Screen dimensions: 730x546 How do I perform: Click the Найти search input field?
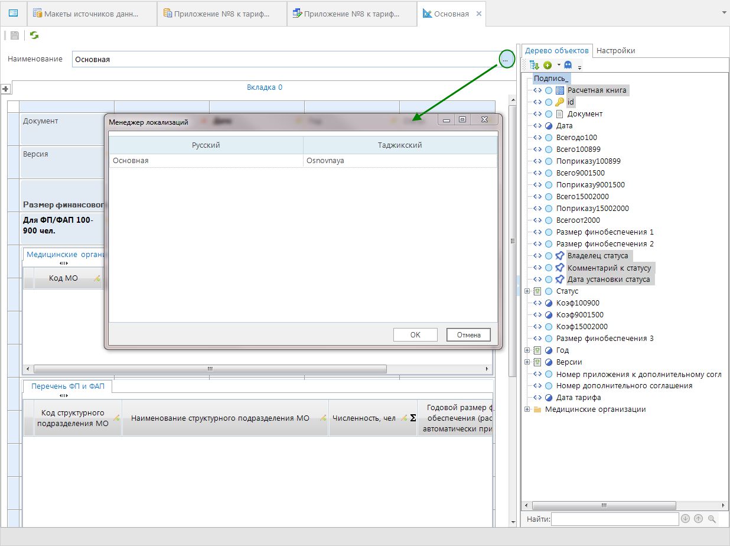(x=615, y=519)
